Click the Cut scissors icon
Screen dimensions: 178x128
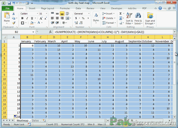14,14
